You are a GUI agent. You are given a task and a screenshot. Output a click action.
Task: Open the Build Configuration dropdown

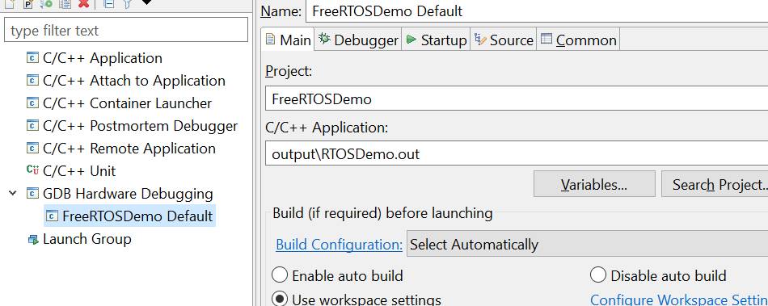587,244
